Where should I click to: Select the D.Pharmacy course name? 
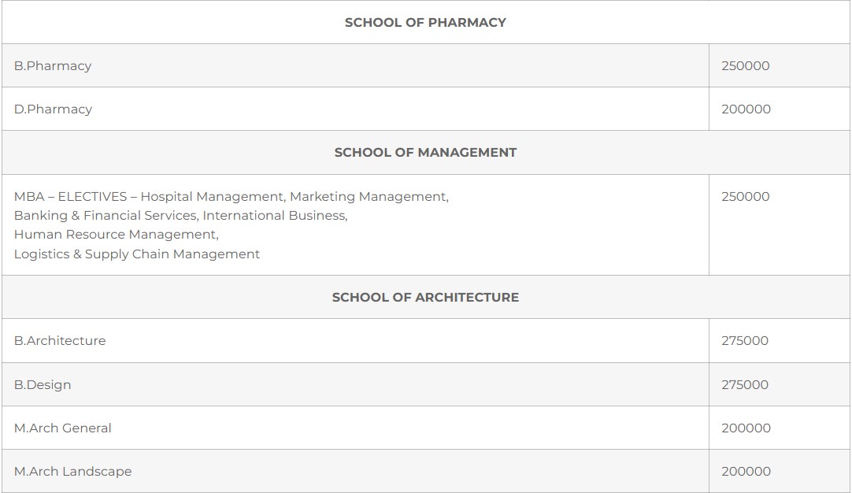click(53, 109)
